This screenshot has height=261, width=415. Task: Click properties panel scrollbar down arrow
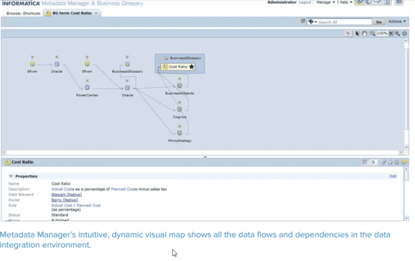(406, 219)
